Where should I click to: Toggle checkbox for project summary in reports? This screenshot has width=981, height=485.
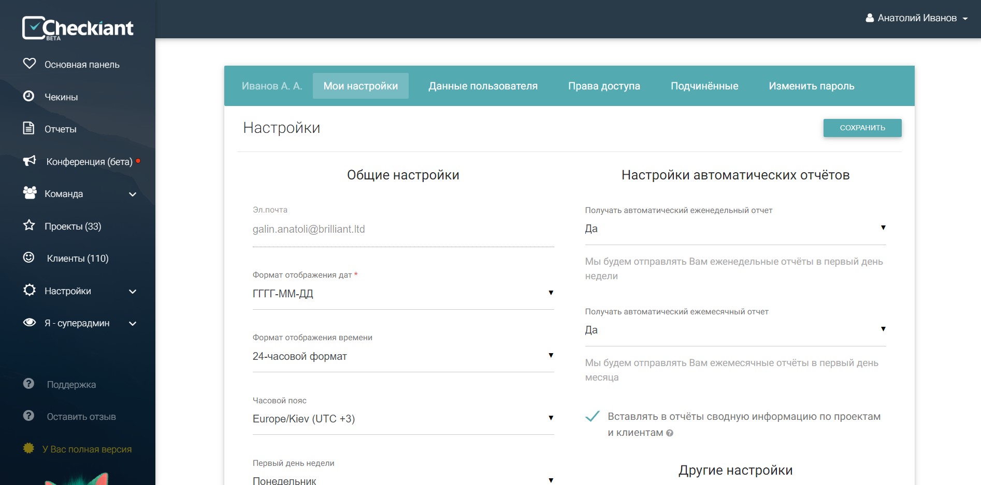click(x=593, y=417)
